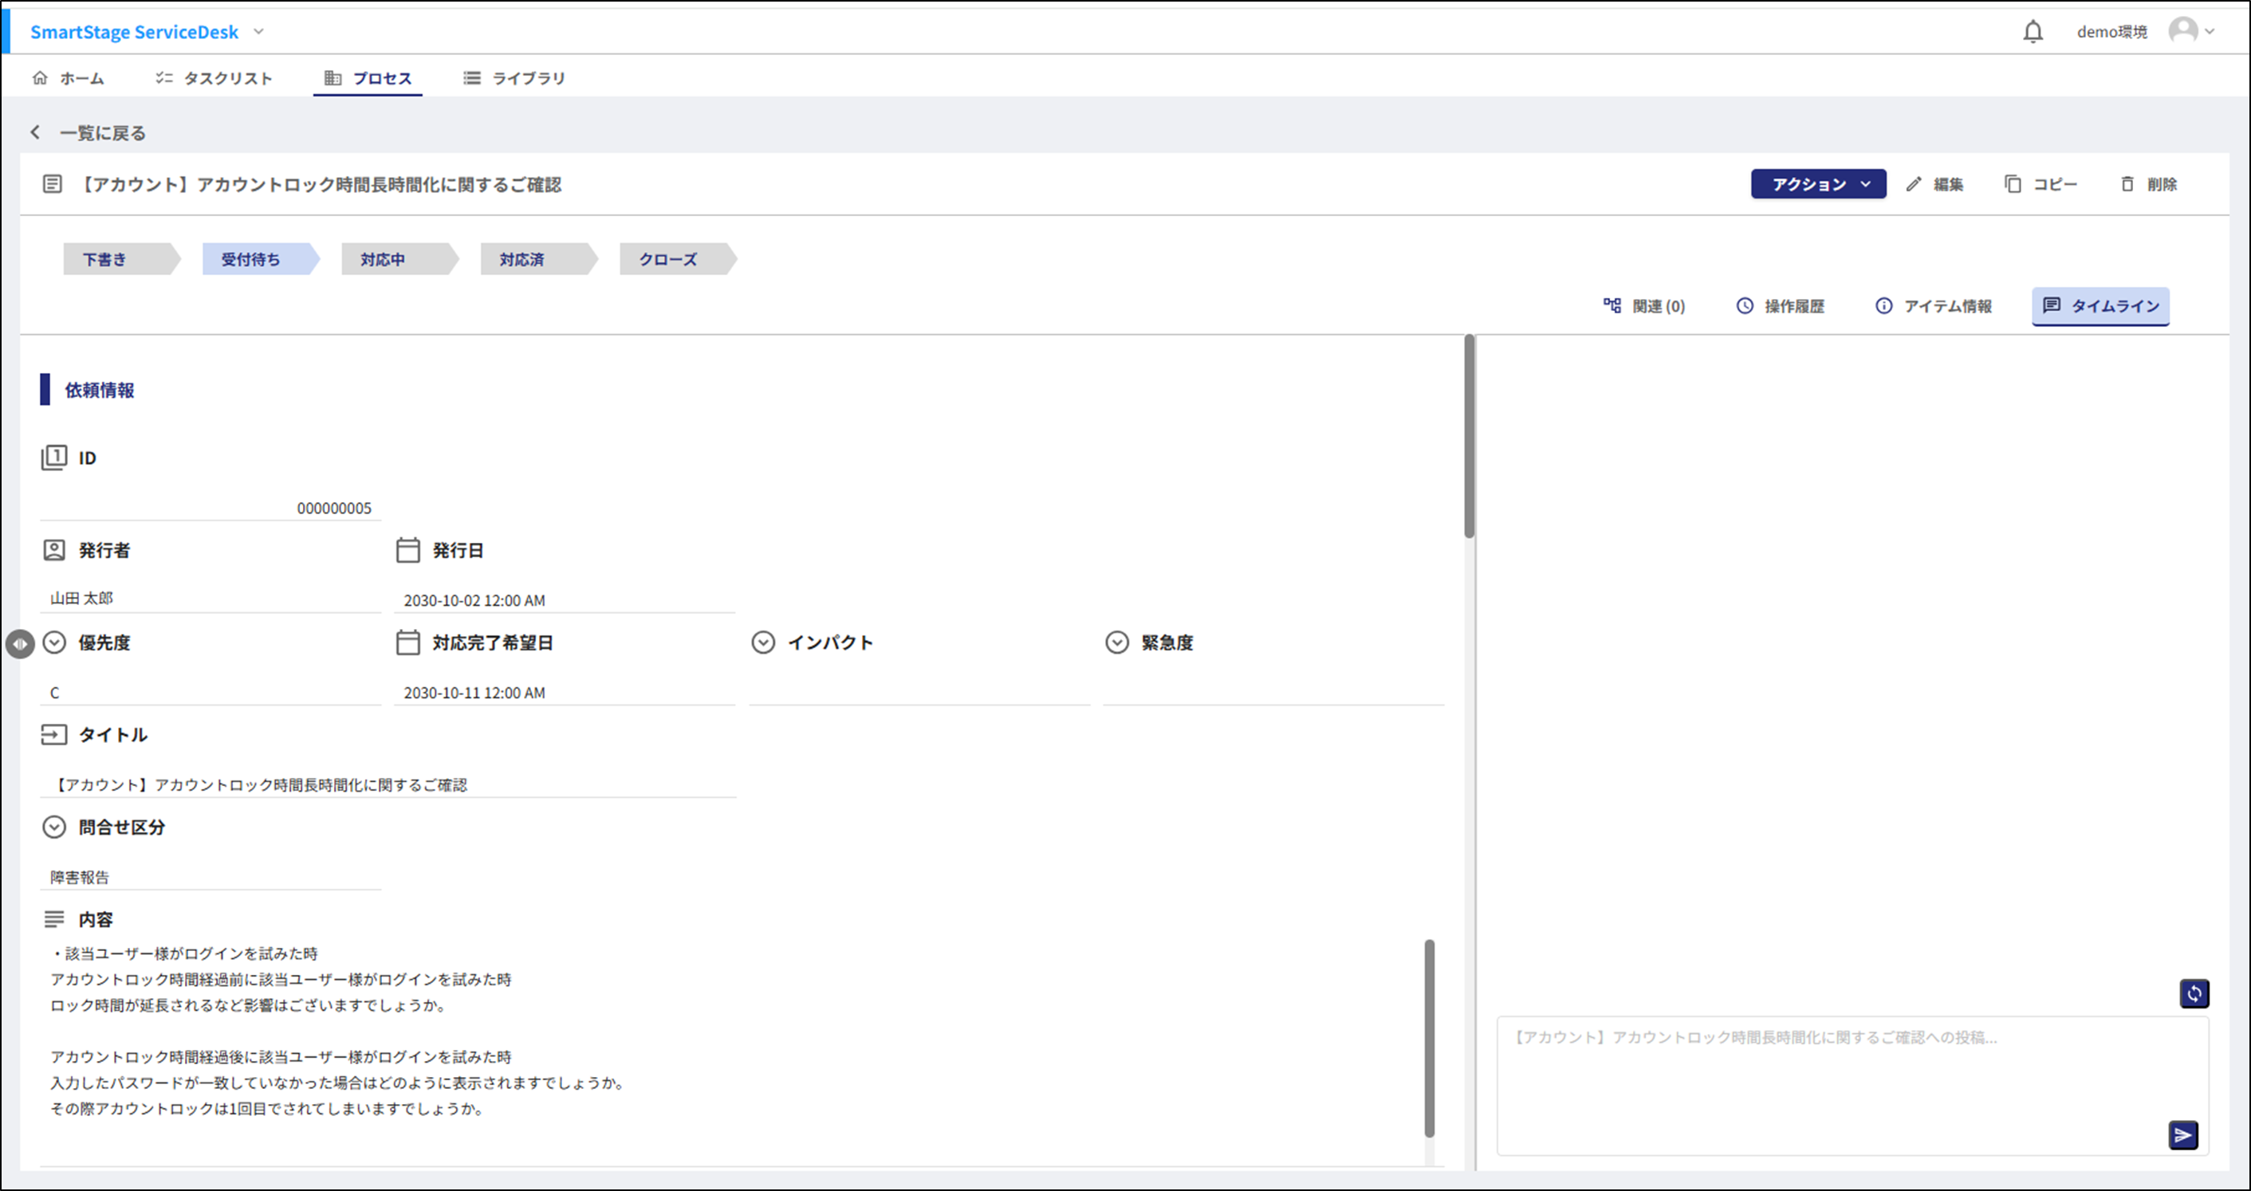Expand the 優先度 selection chevron
Image resolution: width=2251 pixels, height=1191 pixels.
click(53, 643)
